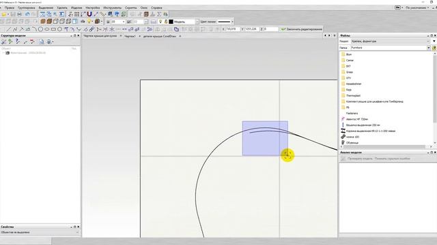The height and width of the screenshot is (245, 437).
Task: Select the Fasteners entry
Action: 352,114
